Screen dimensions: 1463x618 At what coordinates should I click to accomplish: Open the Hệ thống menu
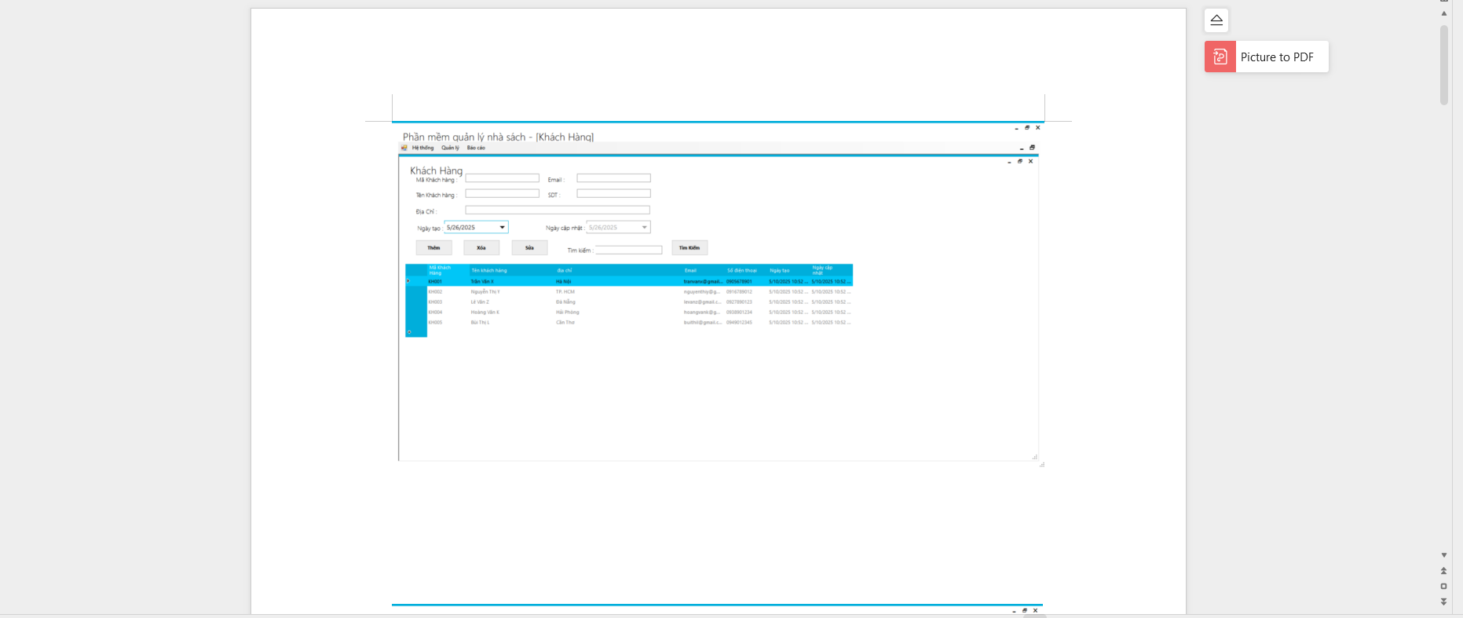coord(422,148)
